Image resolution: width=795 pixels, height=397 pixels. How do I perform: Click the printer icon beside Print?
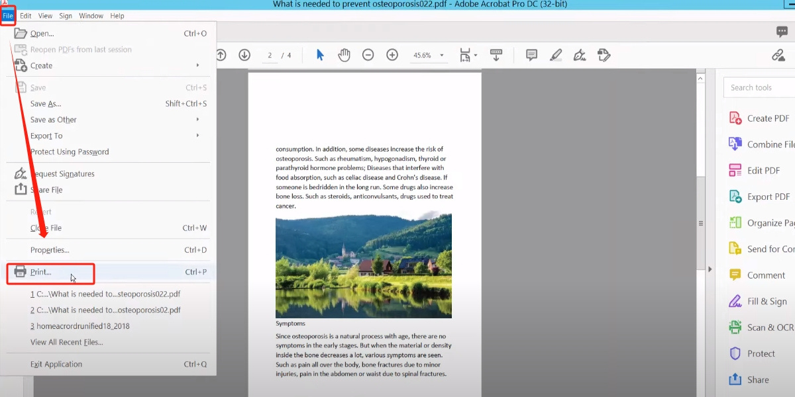[x=21, y=271]
